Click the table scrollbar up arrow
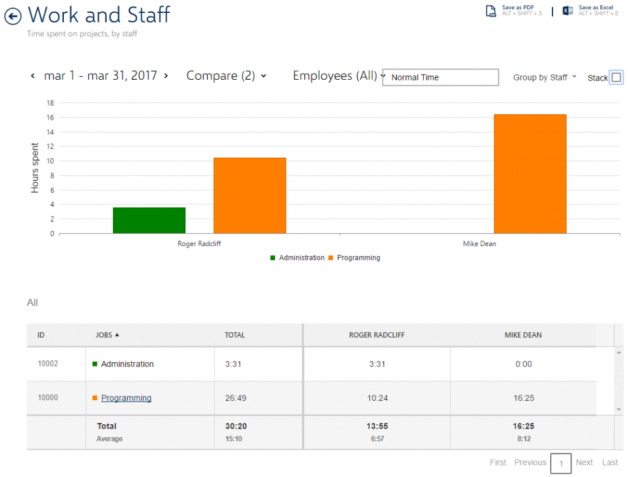The image size is (628, 477). pyautogui.click(x=619, y=352)
